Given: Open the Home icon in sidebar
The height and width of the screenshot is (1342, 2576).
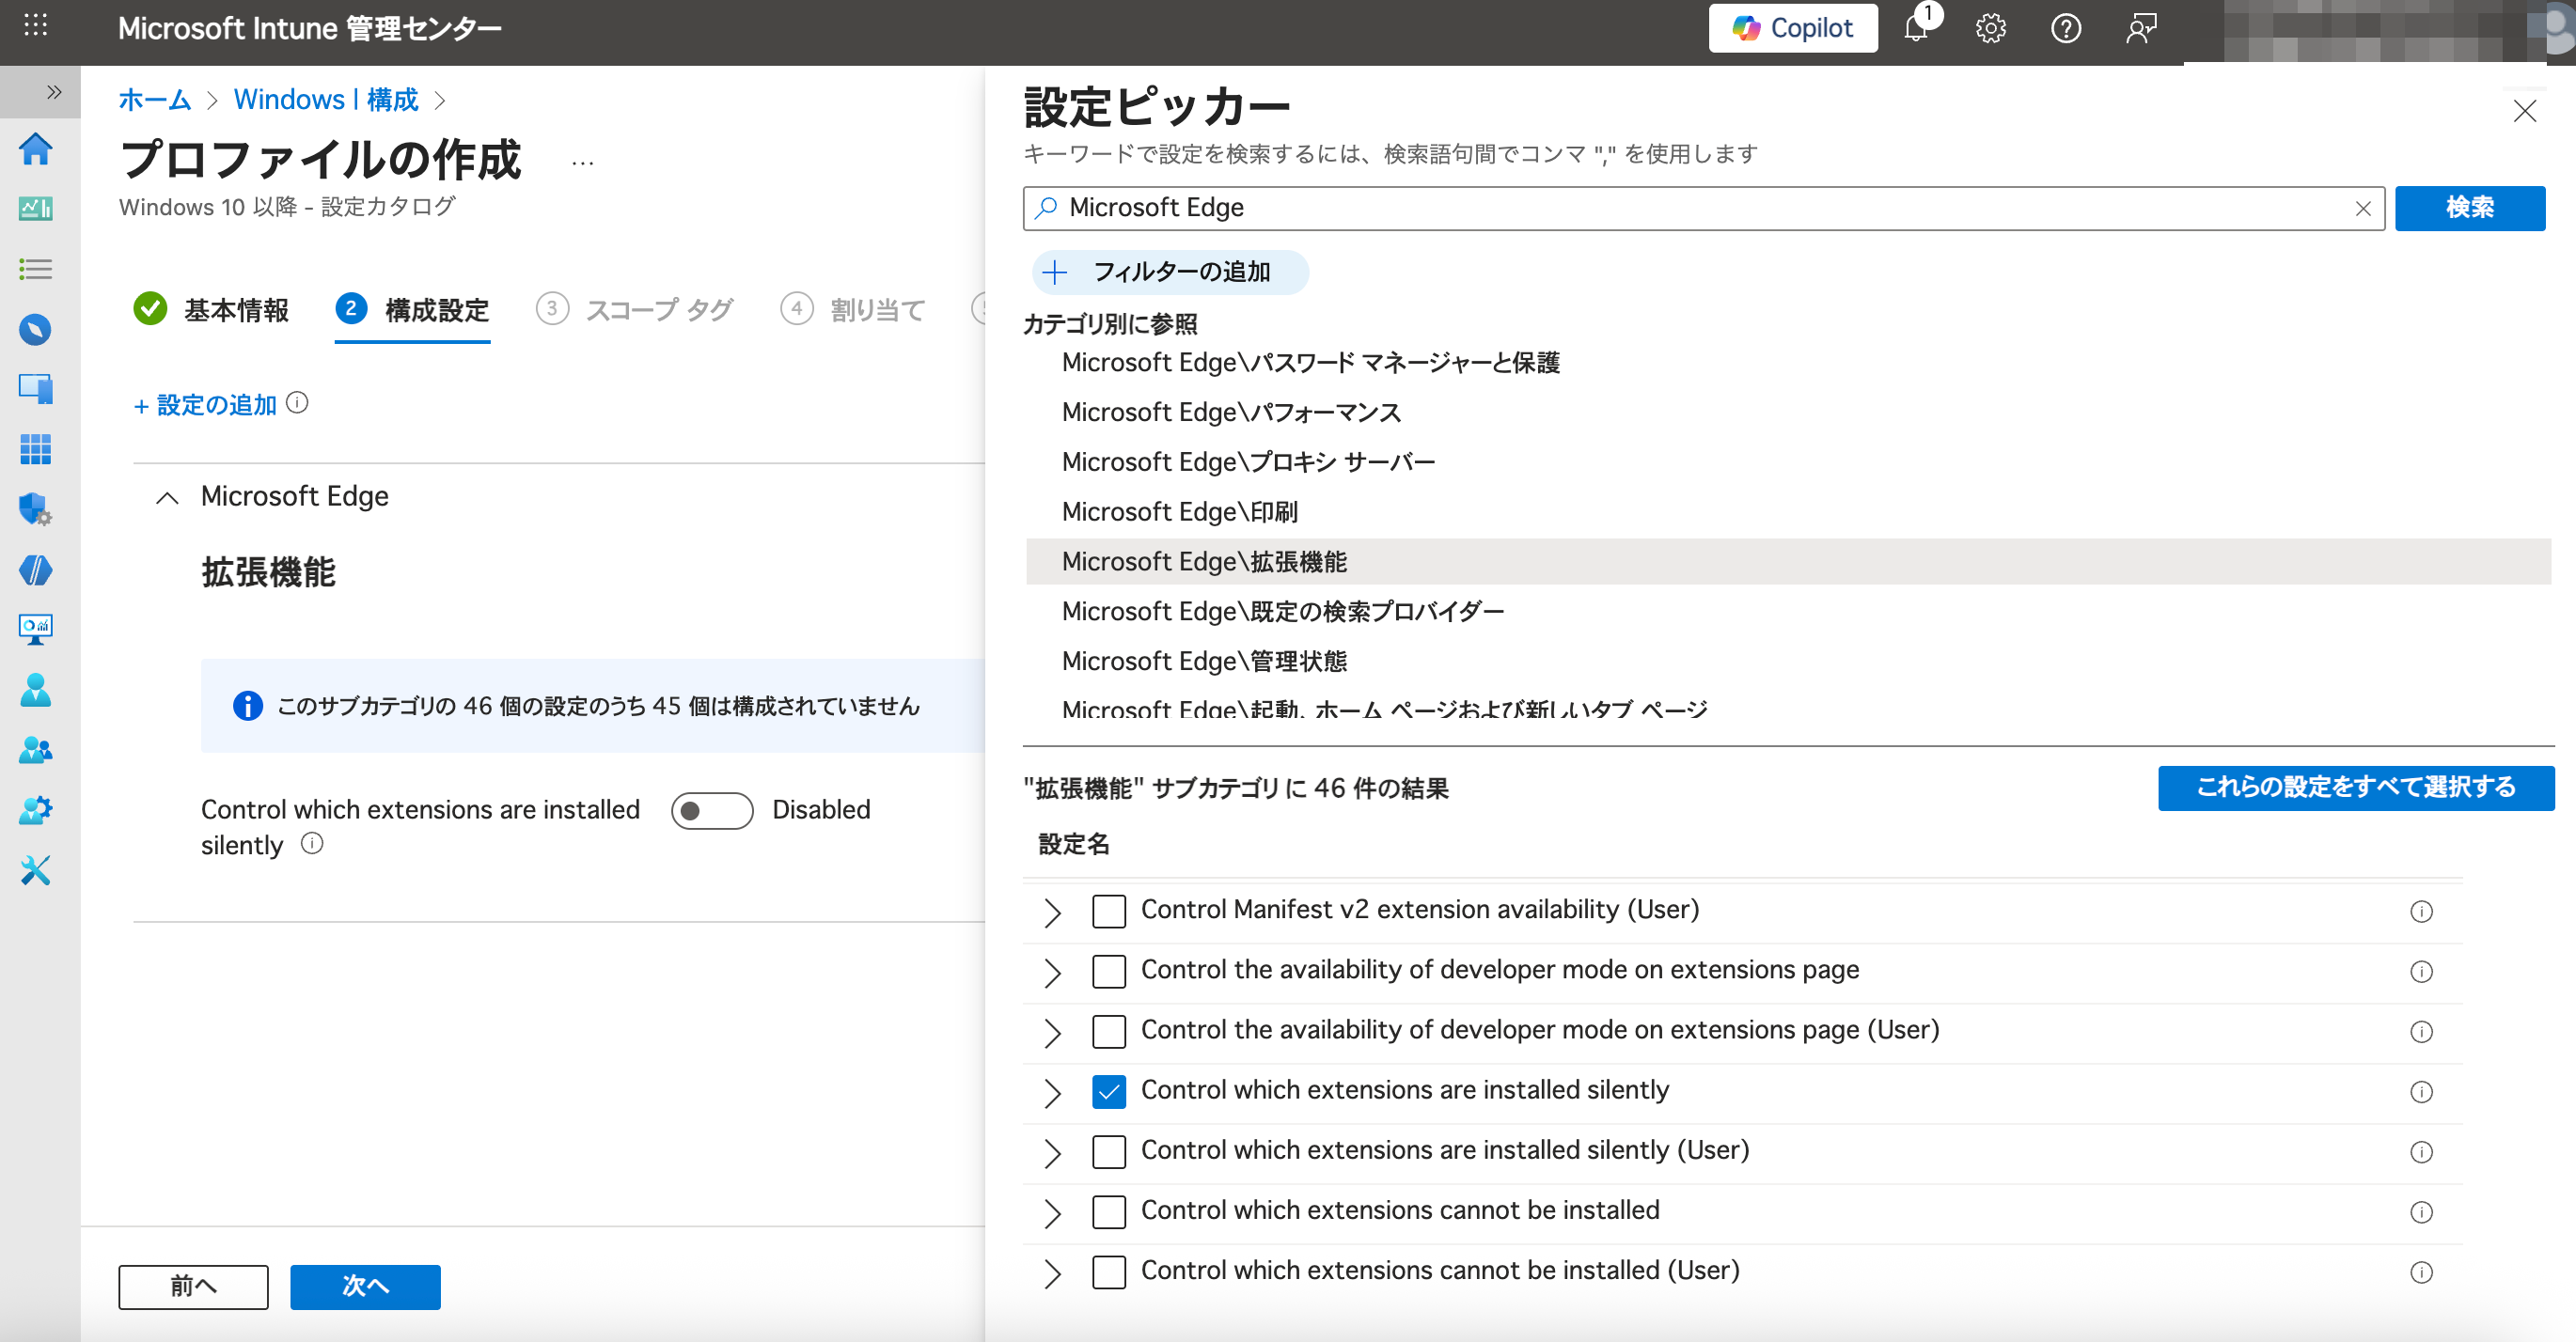Looking at the screenshot, I should [36, 148].
